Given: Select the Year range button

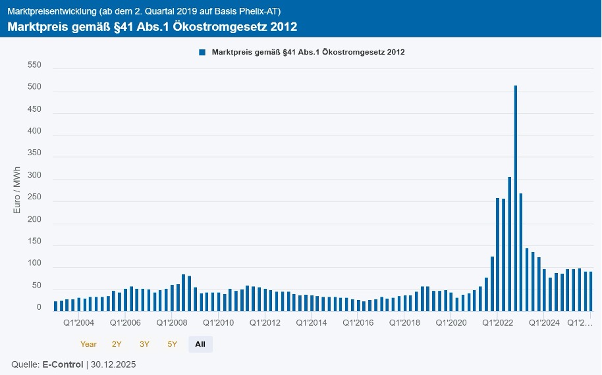Looking at the screenshot, I should tap(88, 344).
